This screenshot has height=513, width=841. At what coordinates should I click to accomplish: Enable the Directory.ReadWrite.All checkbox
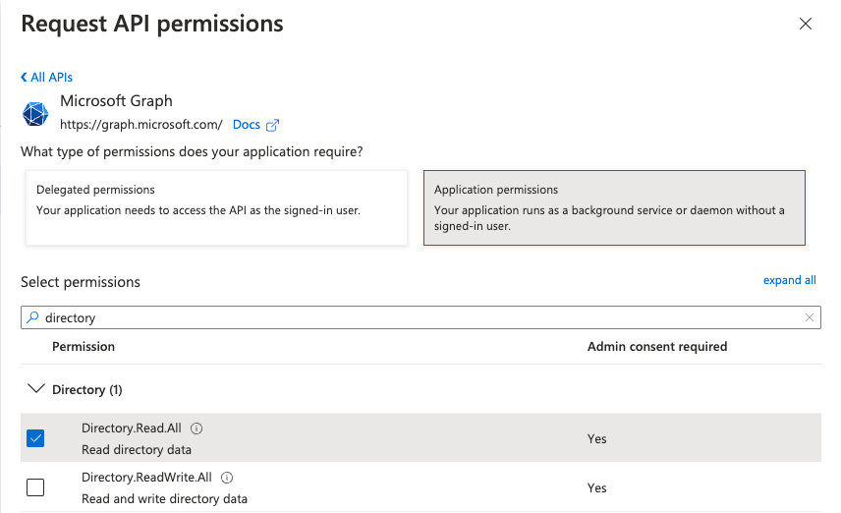pos(35,487)
